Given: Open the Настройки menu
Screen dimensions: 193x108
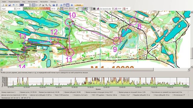Looking at the screenshot, I should 44,2.
